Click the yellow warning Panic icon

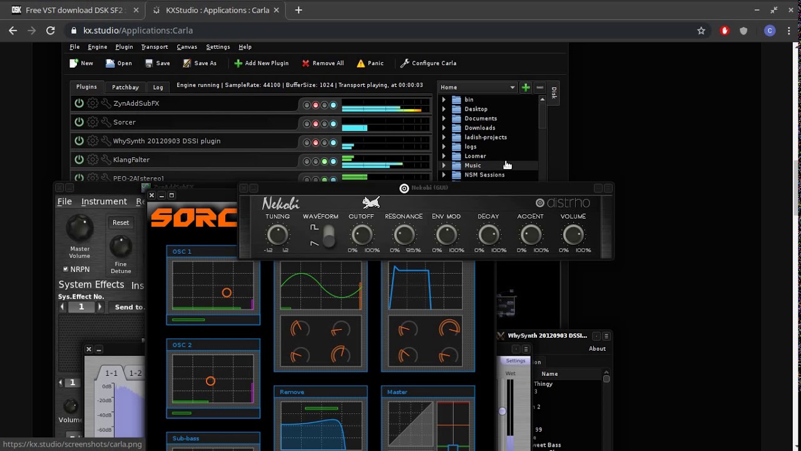point(360,63)
